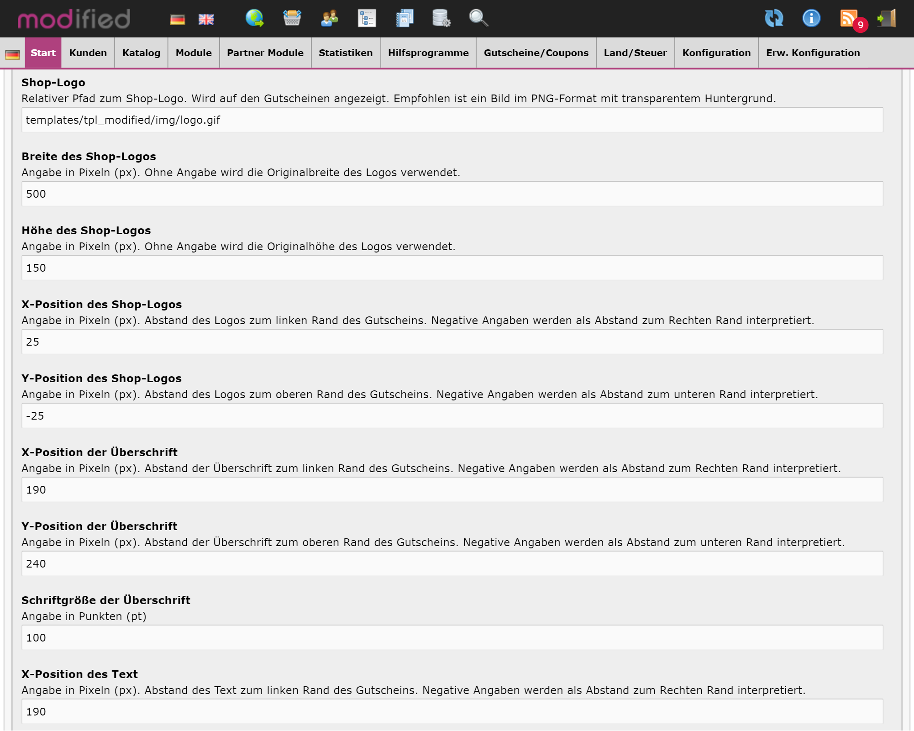Switch admin language to German flag
The image size is (914, 731).
pos(177,20)
